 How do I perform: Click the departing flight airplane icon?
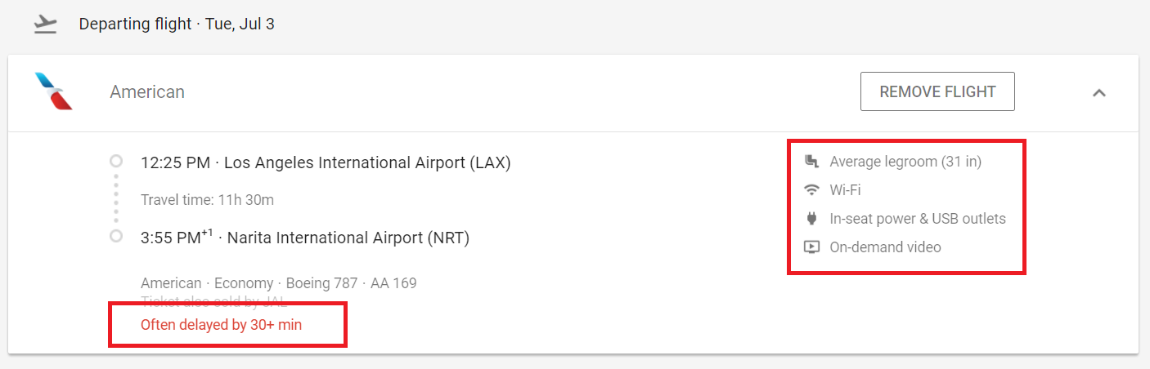click(x=46, y=24)
